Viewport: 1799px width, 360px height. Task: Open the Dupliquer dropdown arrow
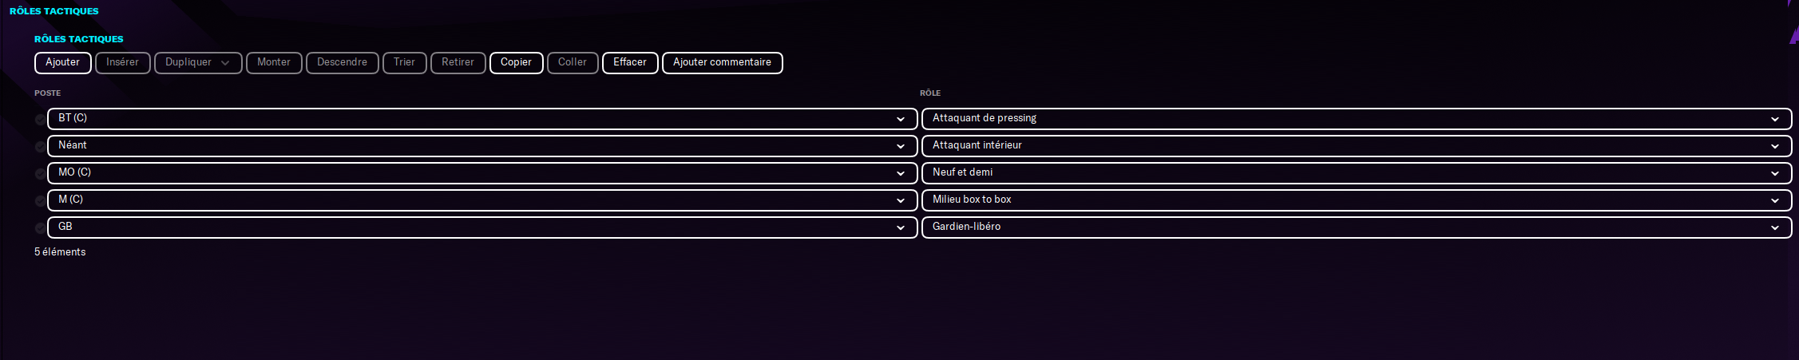click(225, 63)
